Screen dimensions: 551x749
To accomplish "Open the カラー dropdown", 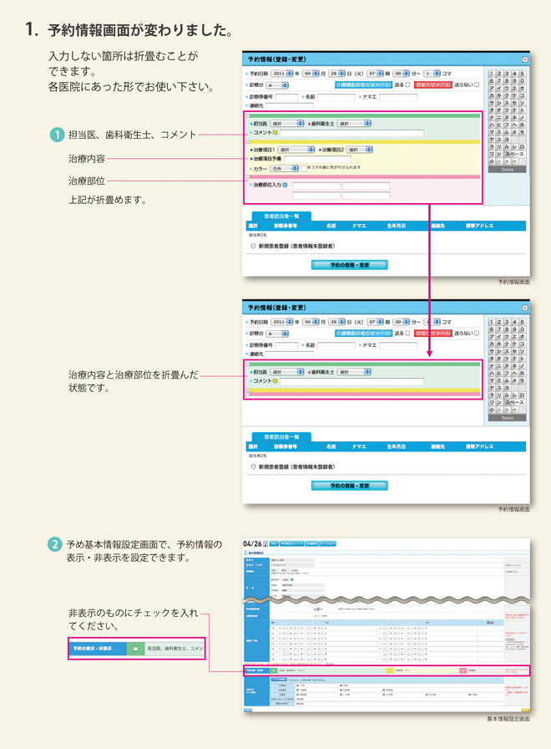I will [284, 168].
